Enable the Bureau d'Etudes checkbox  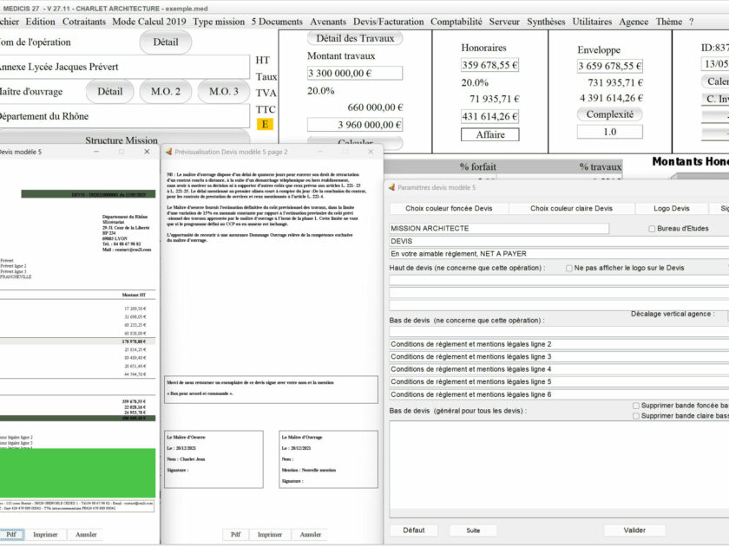(x=652, y=229)
